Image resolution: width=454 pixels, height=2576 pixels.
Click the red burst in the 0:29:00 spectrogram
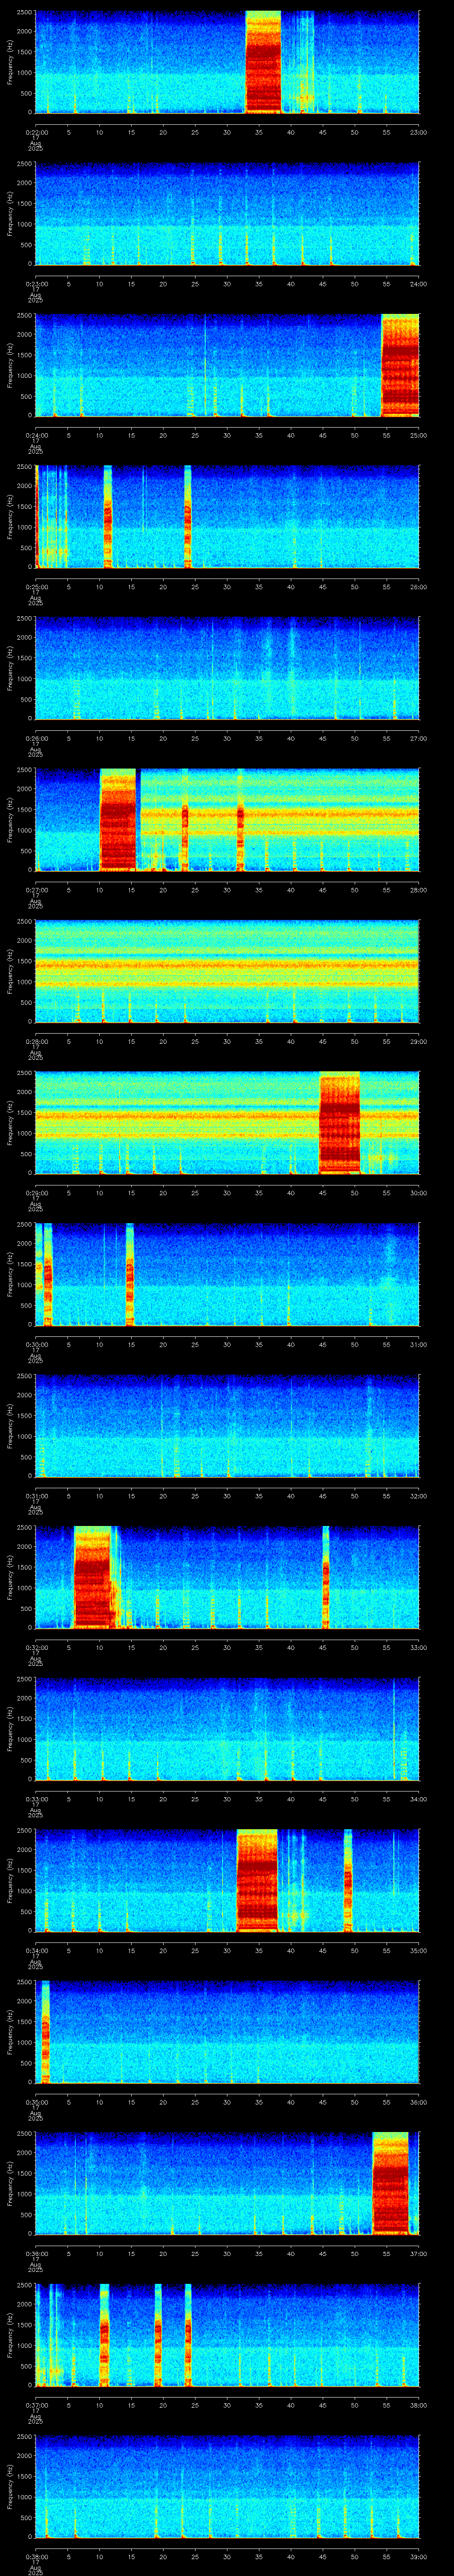(339, 1122)
